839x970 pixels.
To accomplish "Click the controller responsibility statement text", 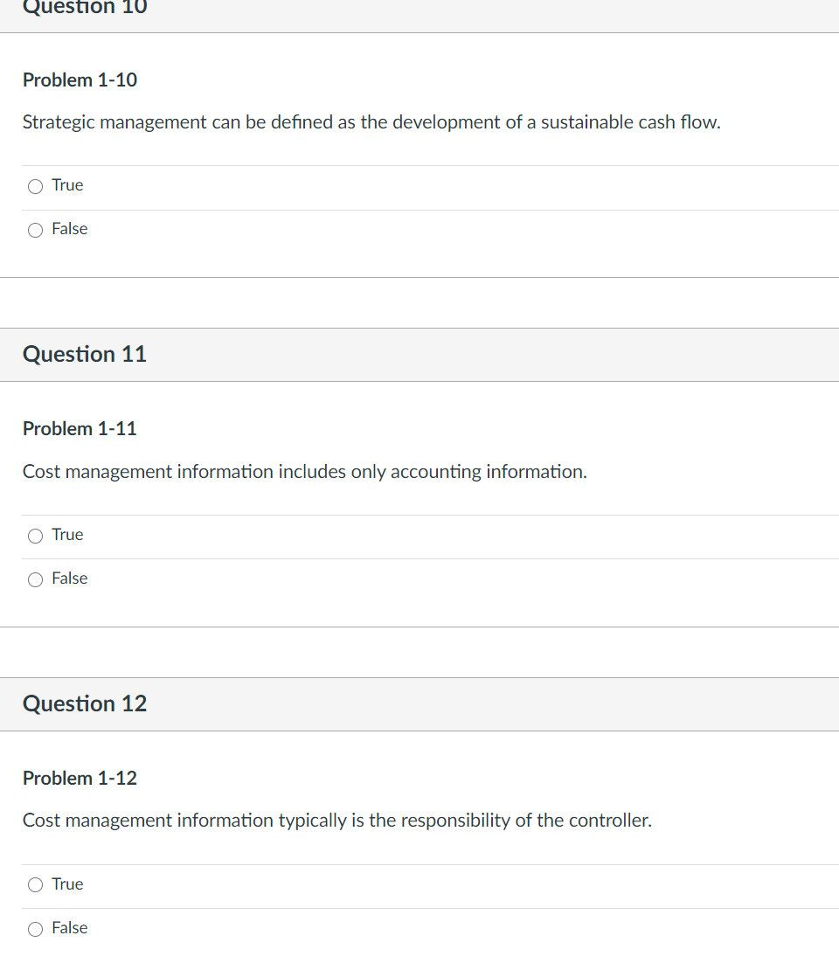I will (336, 820).
